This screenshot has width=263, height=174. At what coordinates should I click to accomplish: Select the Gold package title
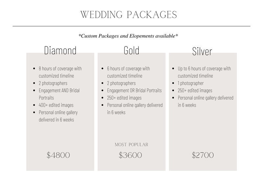tap(131, 50)
